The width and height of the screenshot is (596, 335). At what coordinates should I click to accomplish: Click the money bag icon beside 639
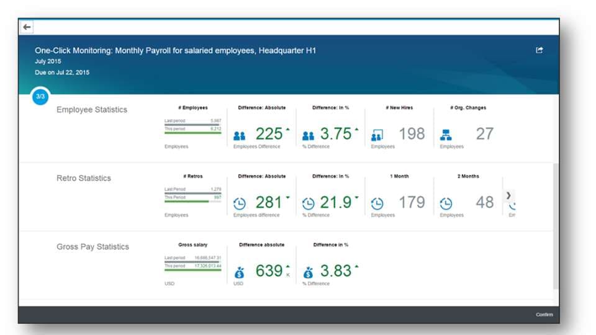[240, 272]
